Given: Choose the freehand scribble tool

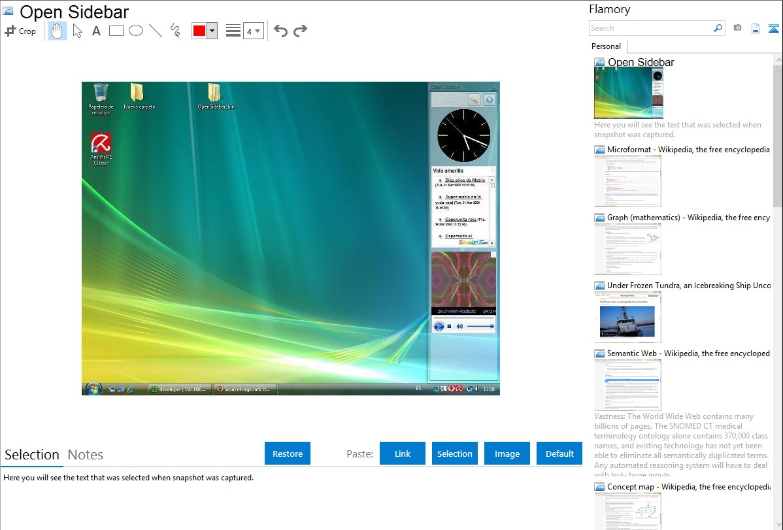Looking at the screenshot, I should coord(175,31).
